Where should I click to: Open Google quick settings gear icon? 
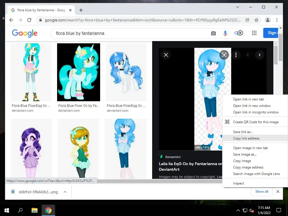pyautogui.click(x=240, y=33)
